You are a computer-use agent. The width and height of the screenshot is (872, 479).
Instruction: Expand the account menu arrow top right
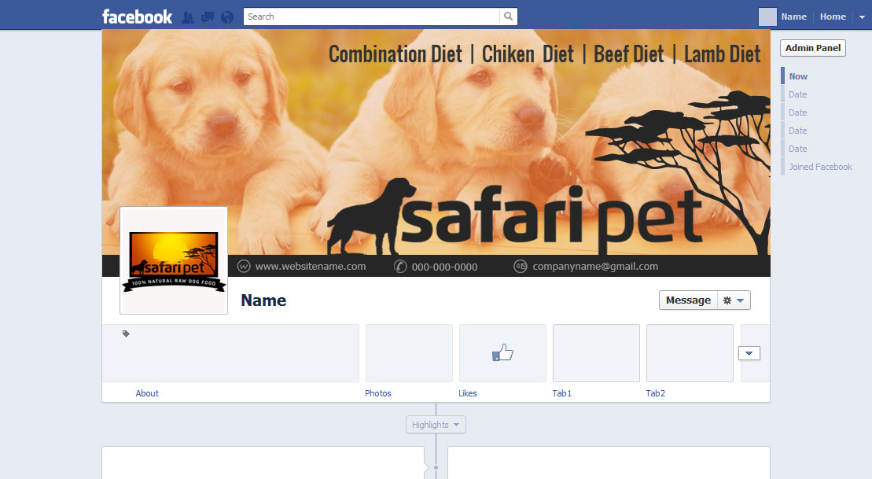click(863, 16)
